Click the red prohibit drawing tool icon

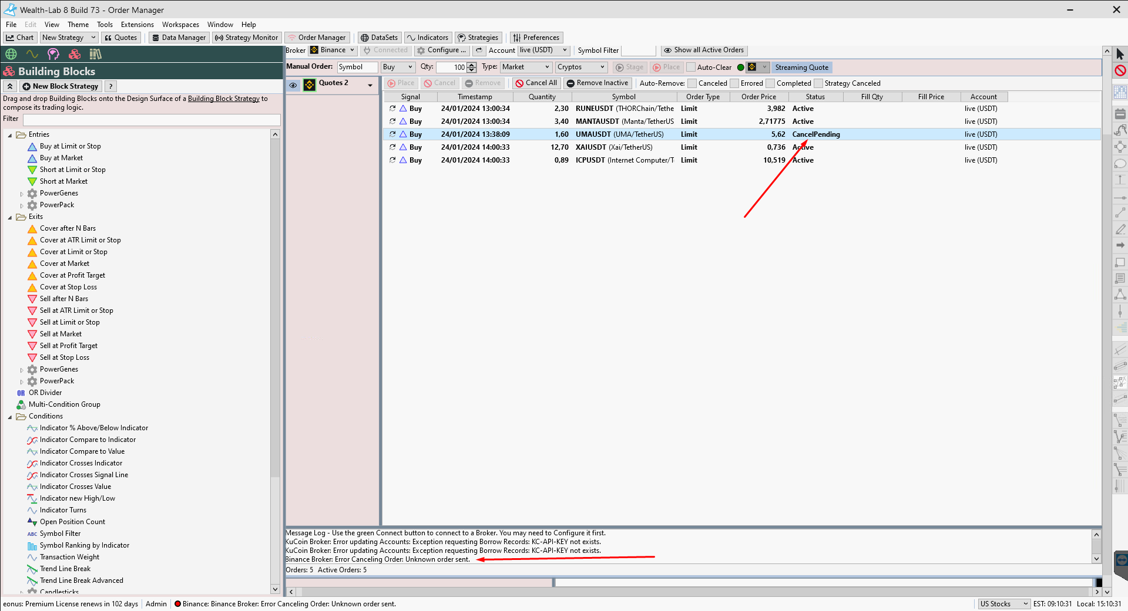coord(1120,70)
